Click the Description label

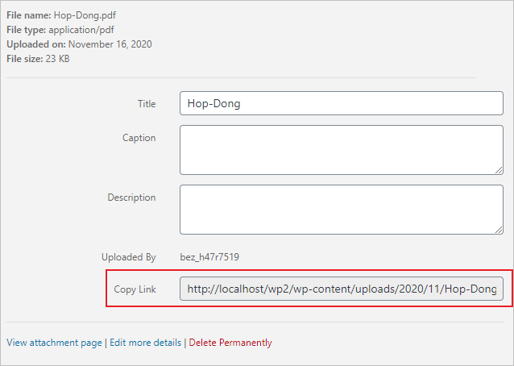tap(131, 198)
